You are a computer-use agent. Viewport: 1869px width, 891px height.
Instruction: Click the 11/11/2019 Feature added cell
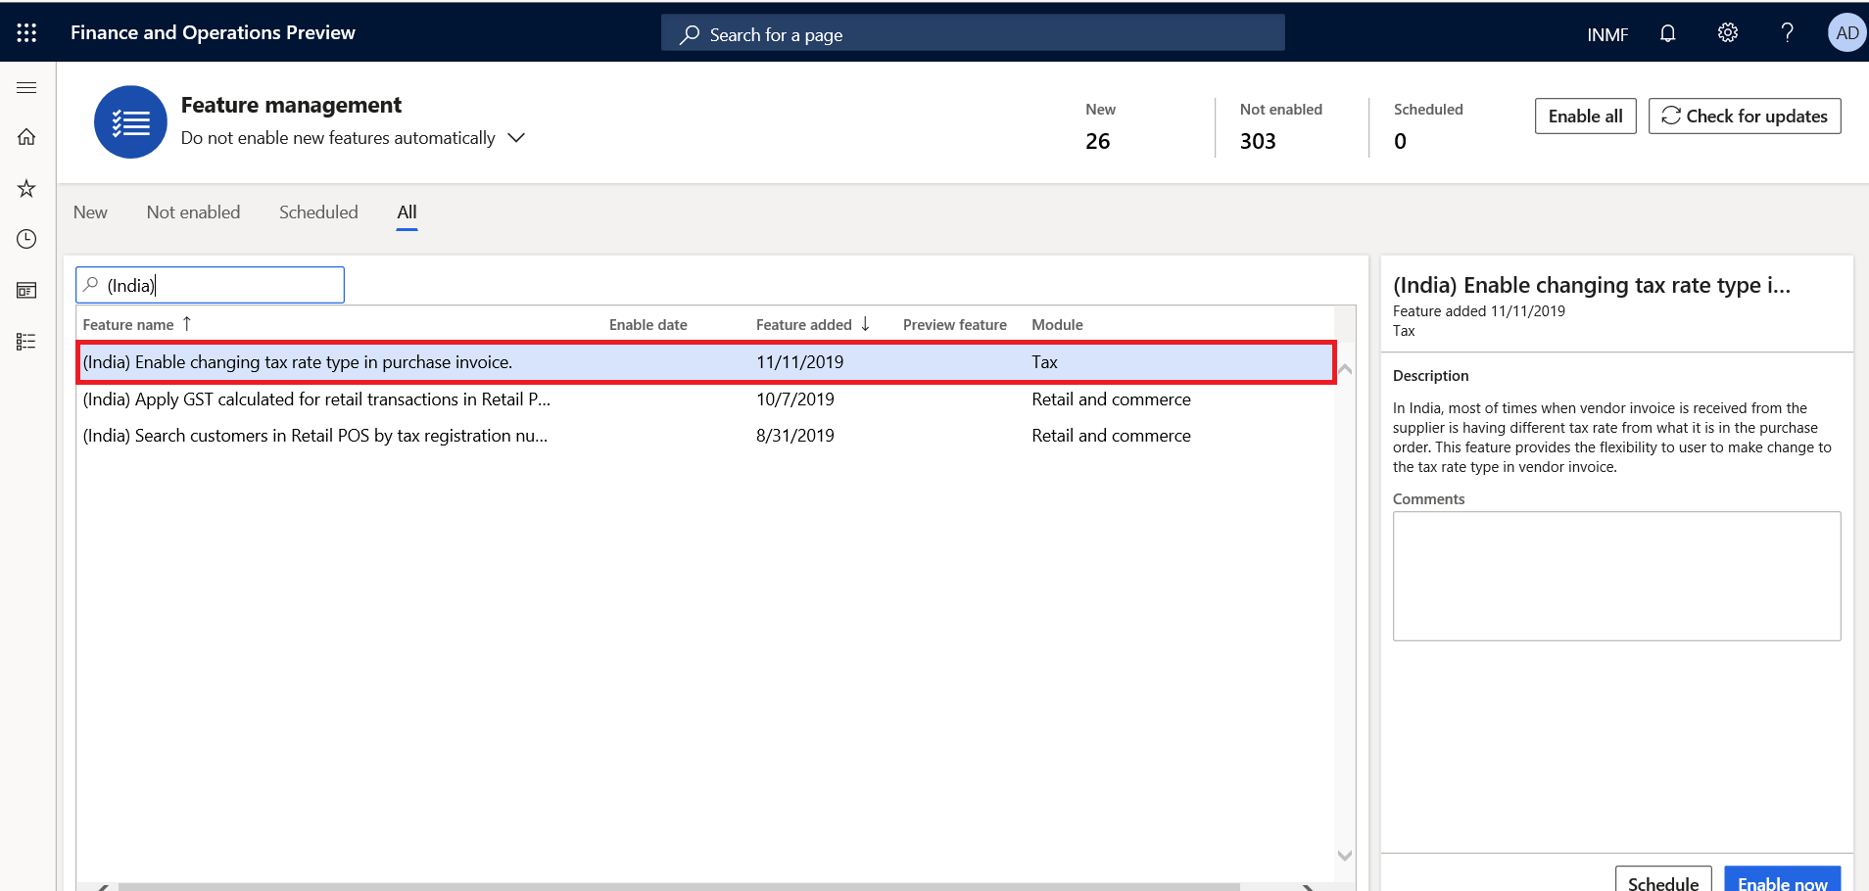click(800, 362)
